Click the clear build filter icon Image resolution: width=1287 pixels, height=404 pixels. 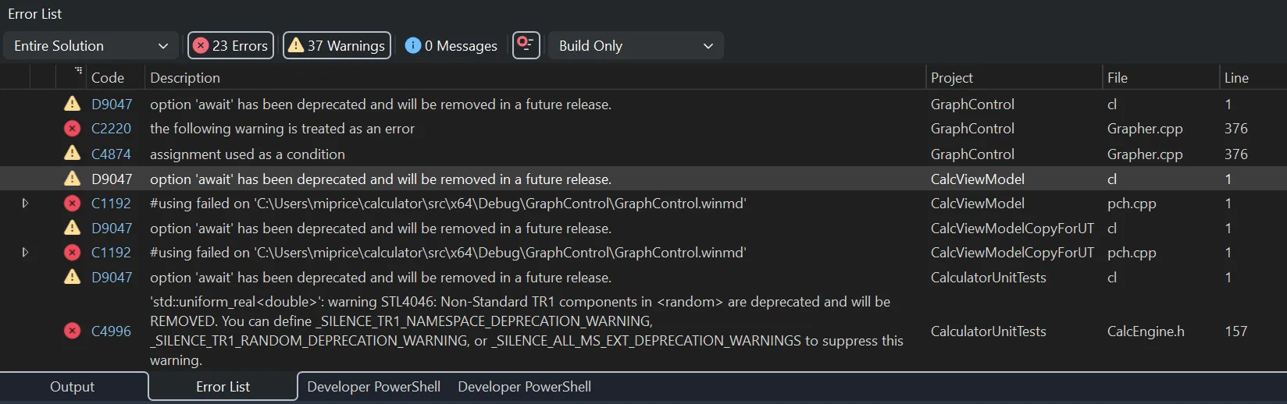click(526, 45)
